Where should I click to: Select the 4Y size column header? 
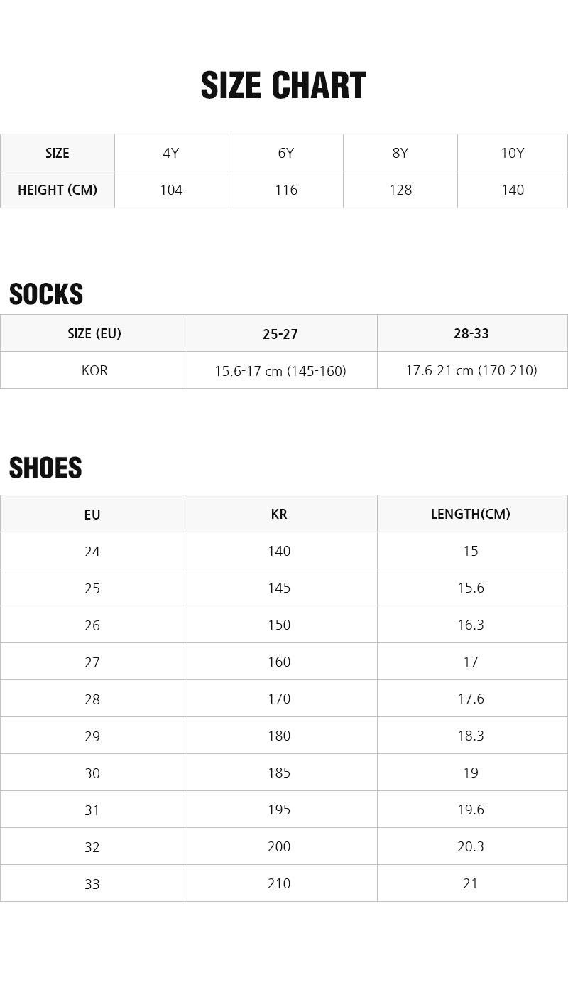tap(171, 153)
